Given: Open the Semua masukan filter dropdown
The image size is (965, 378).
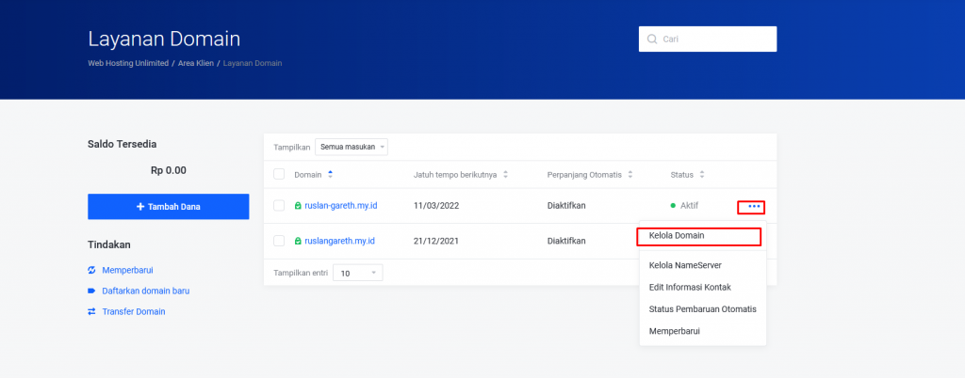Looking at the screenshot, I should [352, 147].
